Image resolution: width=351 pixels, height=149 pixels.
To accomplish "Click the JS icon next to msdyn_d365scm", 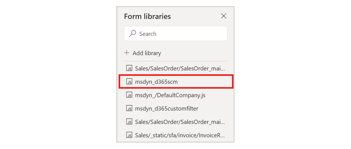I will click(x=129, y=82).
